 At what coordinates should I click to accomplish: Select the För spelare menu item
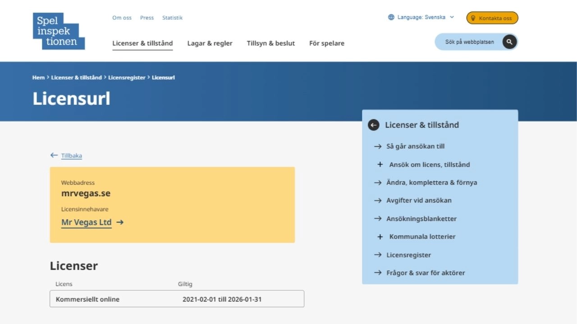tap(326, 43)
